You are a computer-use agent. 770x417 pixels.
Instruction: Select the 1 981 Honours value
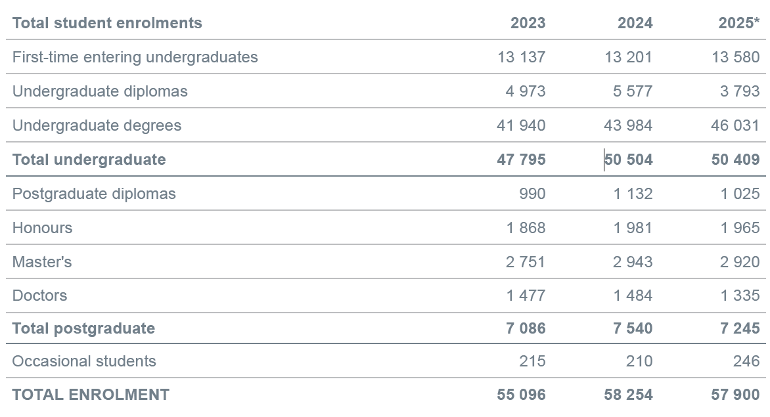click(x=633, y=228)
